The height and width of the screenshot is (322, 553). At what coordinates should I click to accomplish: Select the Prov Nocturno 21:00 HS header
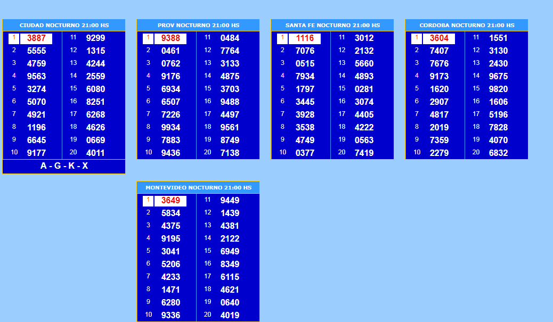pyautogui.click(x=198, y=26)
